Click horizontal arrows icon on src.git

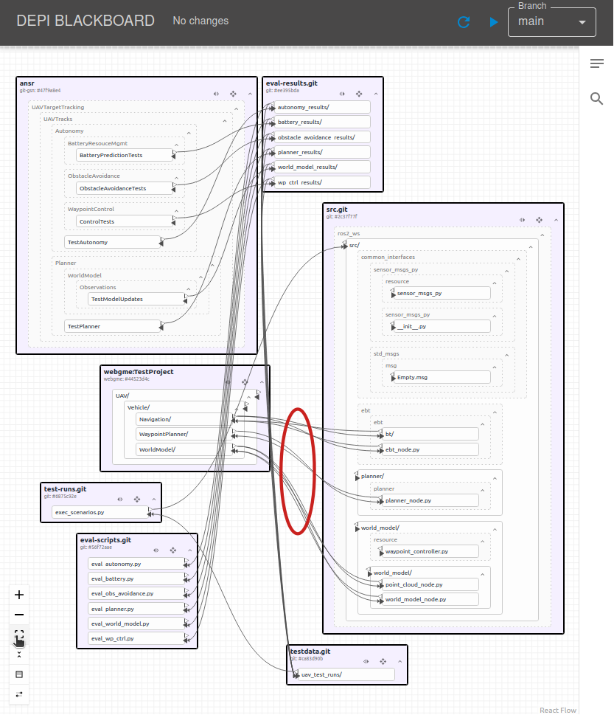[x=523, y=220]
